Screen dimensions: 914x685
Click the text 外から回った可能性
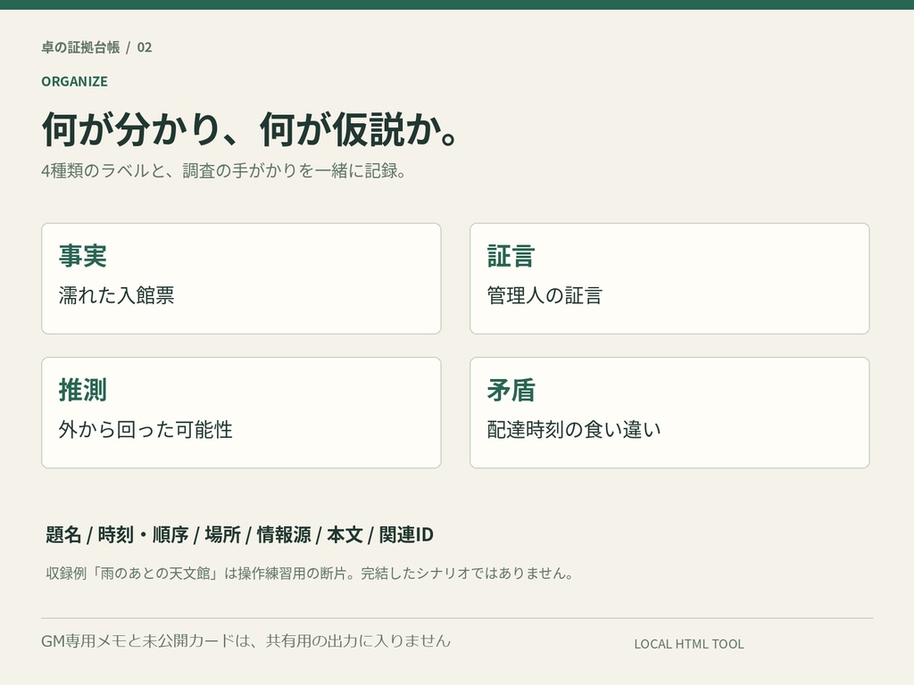point(145,429)
